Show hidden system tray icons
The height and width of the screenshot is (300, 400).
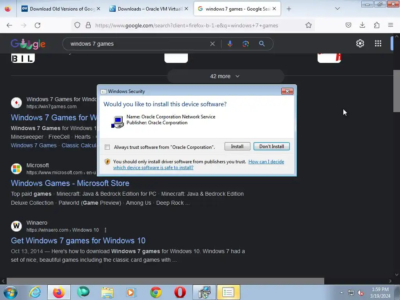[341, 293]
